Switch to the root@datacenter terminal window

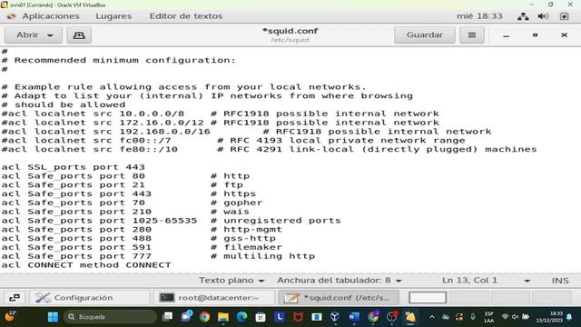pos(214,298)
